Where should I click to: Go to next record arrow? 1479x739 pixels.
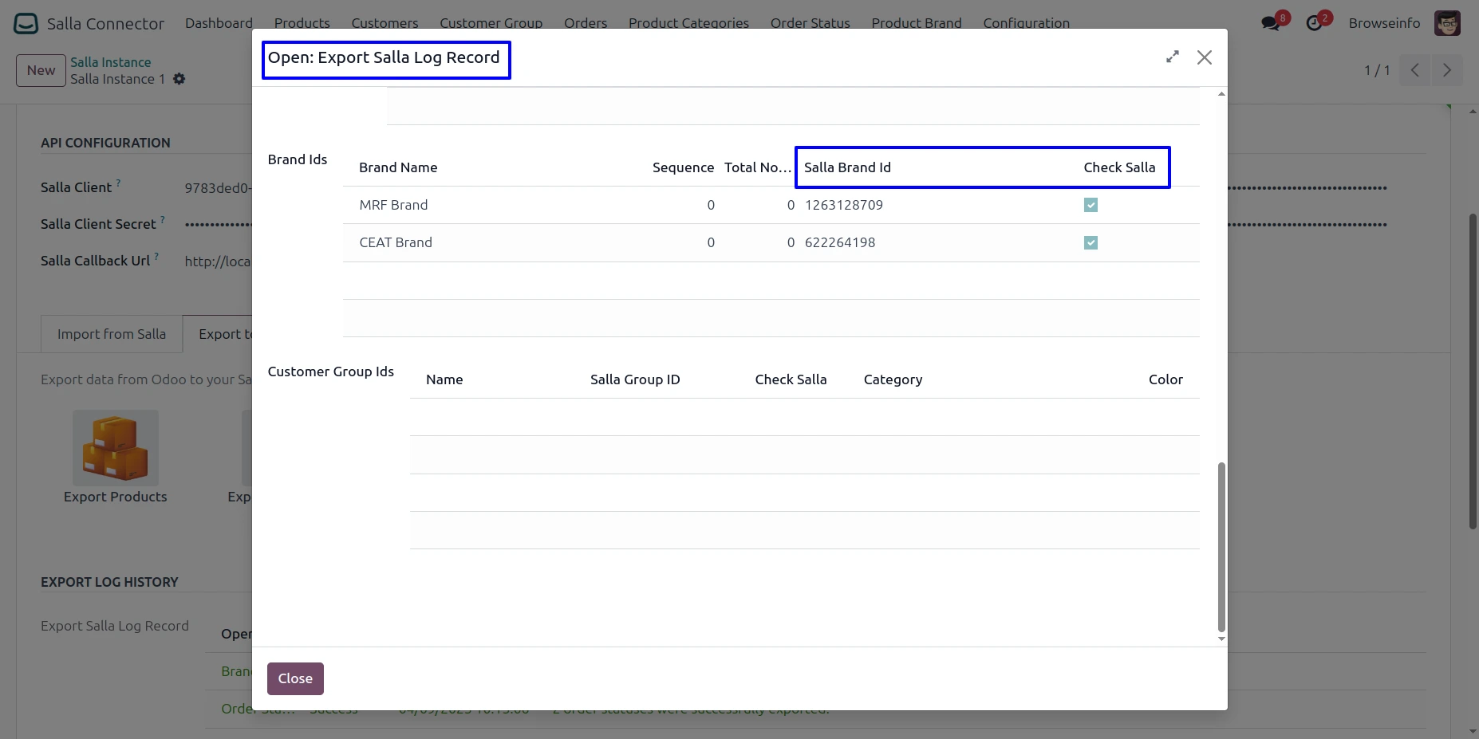[x=1446, y=70]
